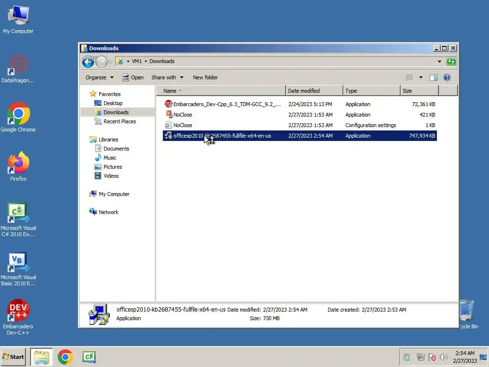Click Open in the toolbar
This screenshot has width=489, height=367.
133,77
